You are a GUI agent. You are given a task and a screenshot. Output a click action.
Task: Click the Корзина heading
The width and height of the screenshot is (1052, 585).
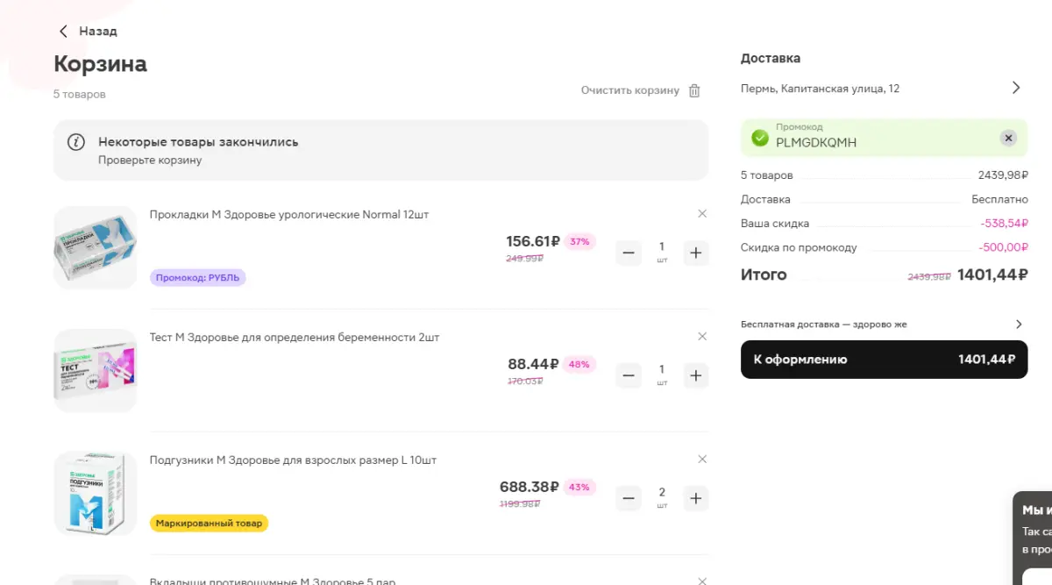pos(100,64)
